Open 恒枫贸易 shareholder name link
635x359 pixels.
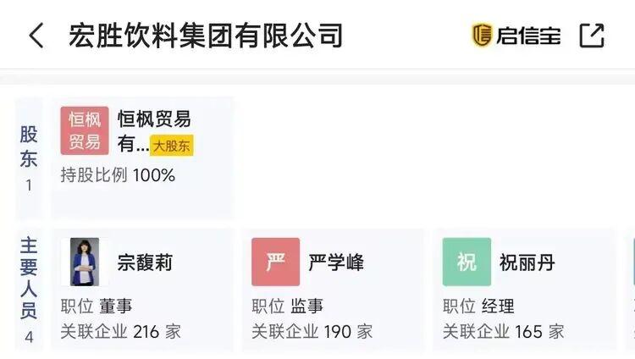point(154,119)
